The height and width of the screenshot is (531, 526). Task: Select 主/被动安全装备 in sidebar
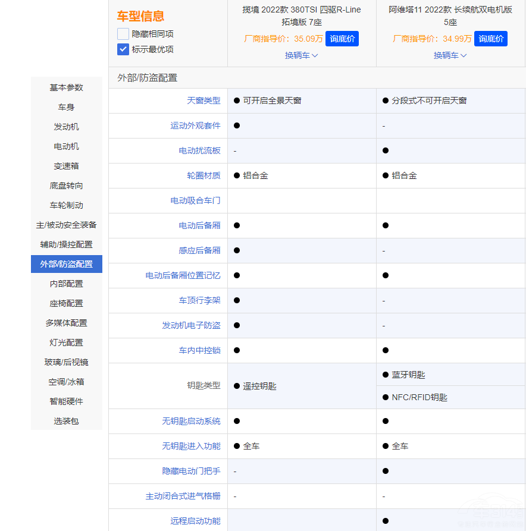[x=66, y=225]
